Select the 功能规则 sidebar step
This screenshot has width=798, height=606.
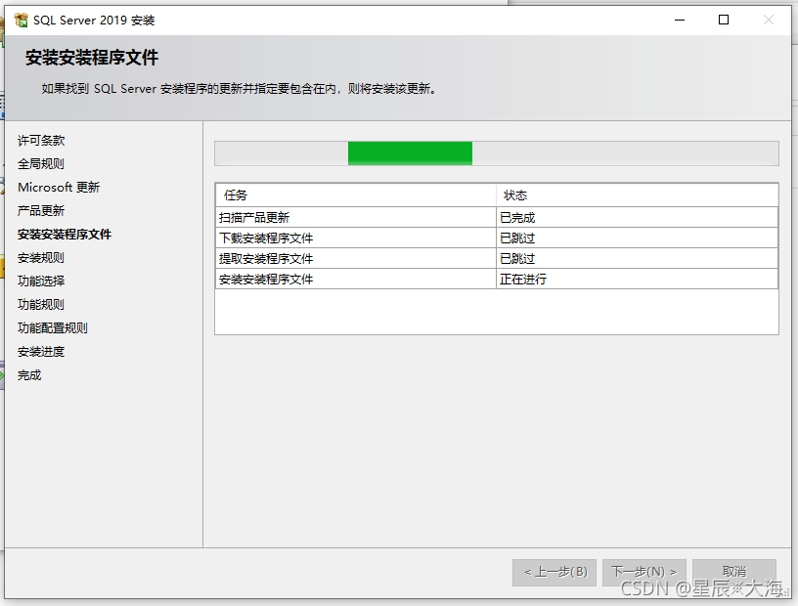pyautogui.click(x=41, y=305)
